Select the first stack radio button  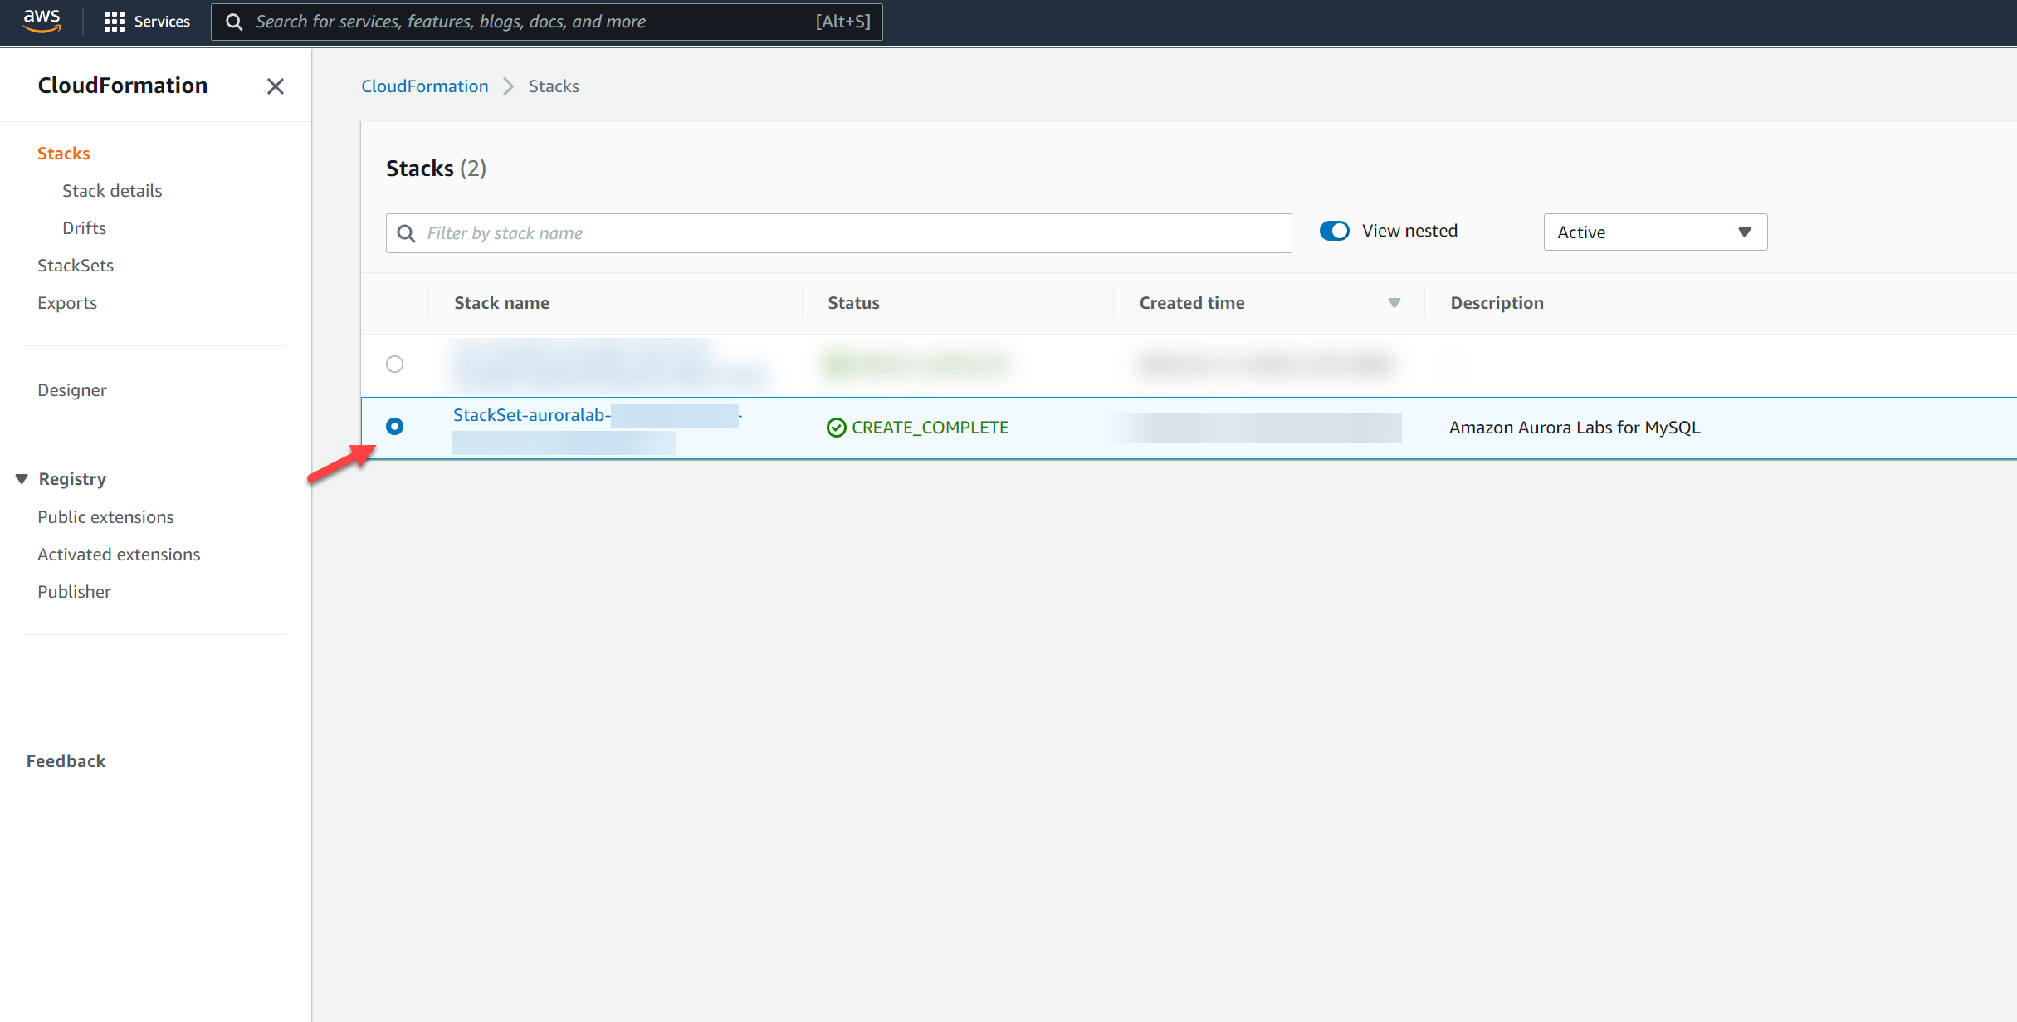395,364
